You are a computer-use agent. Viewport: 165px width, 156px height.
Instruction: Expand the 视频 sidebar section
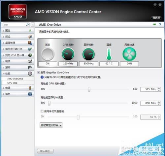(4, 61)
